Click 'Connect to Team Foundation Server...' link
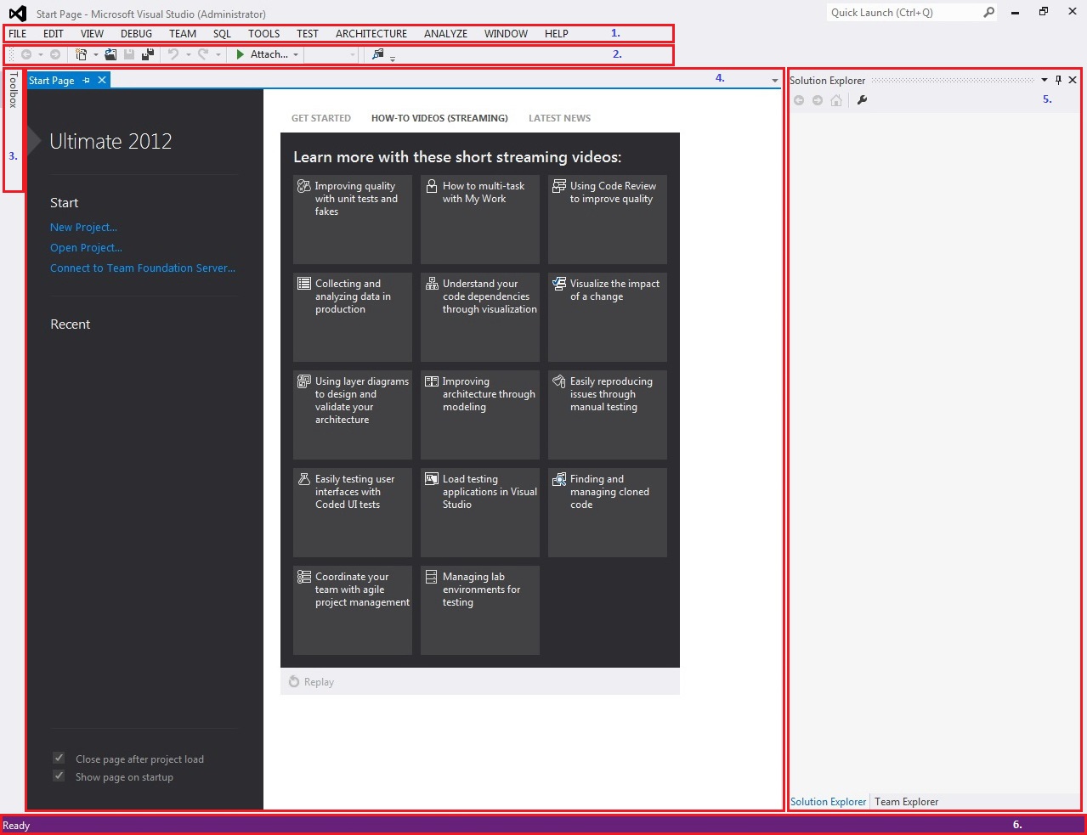 [x=143, y=268]
